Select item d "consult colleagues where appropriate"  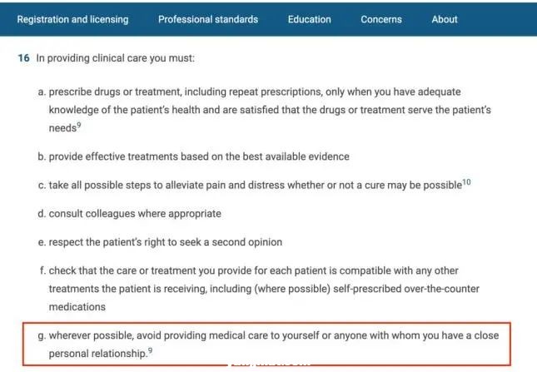[135, 214]
